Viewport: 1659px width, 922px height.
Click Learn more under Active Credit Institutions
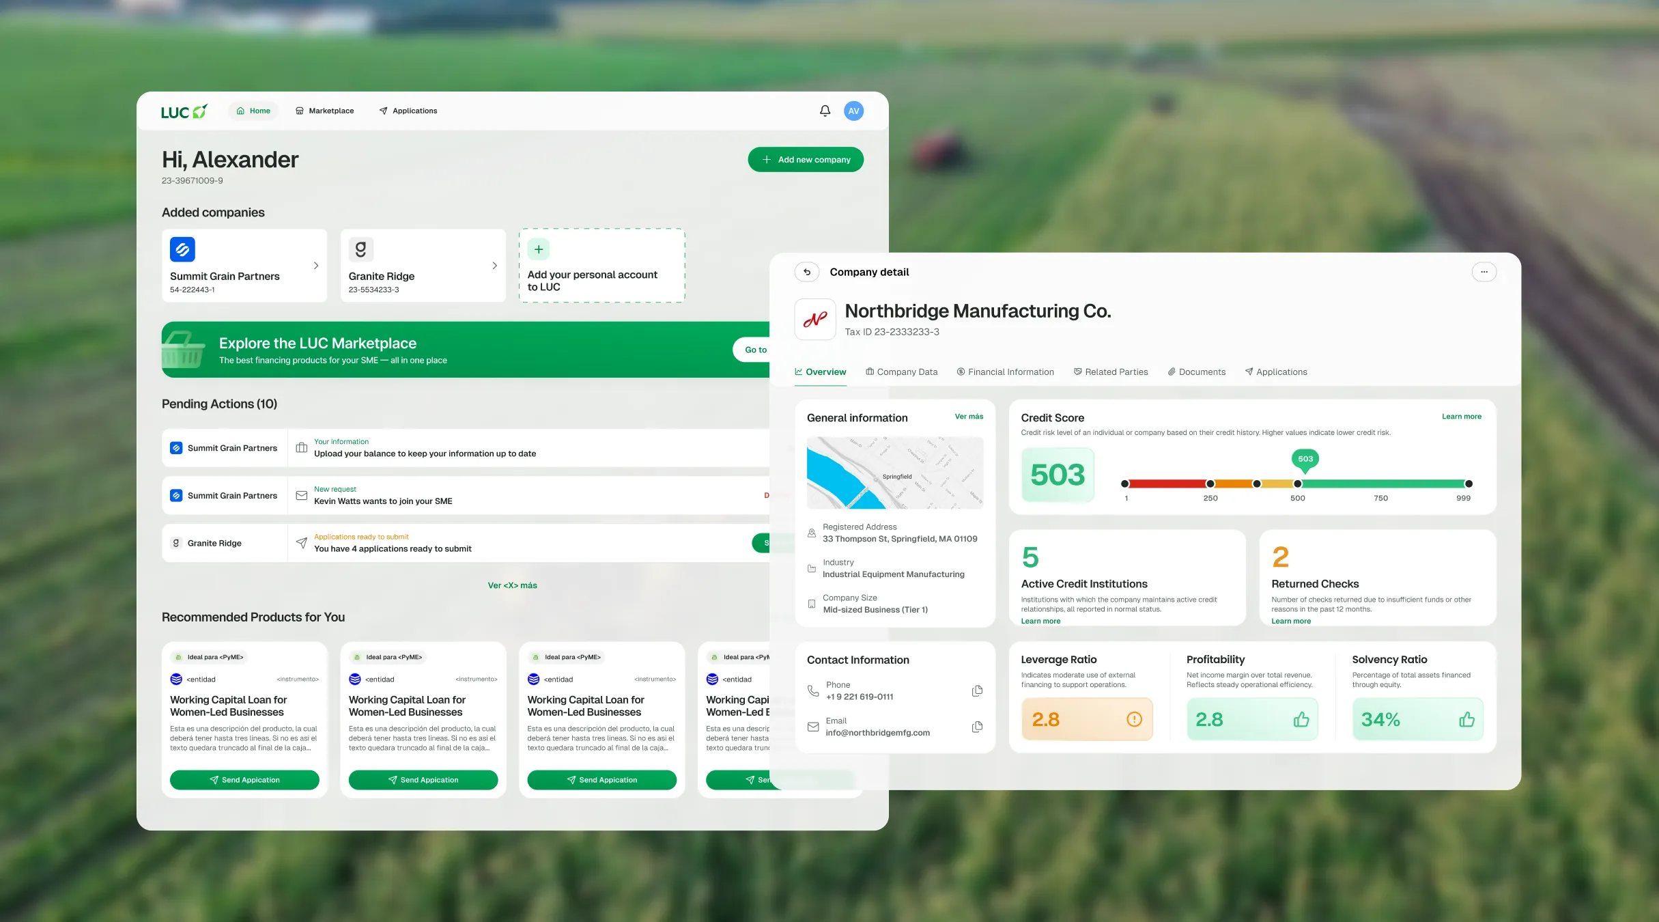[x=1040, y=621]
